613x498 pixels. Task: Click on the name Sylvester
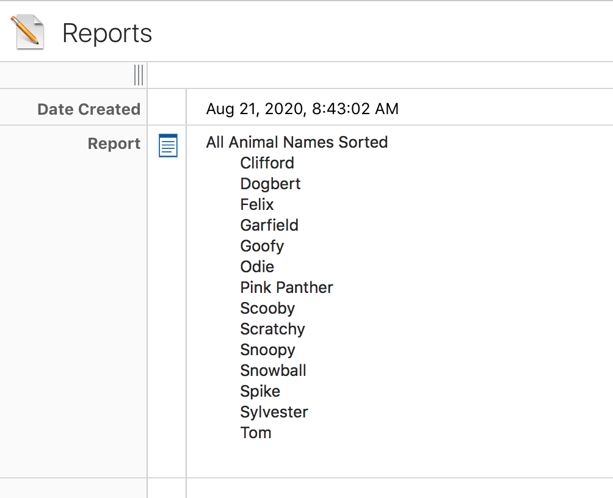click(x=274, y=412)
